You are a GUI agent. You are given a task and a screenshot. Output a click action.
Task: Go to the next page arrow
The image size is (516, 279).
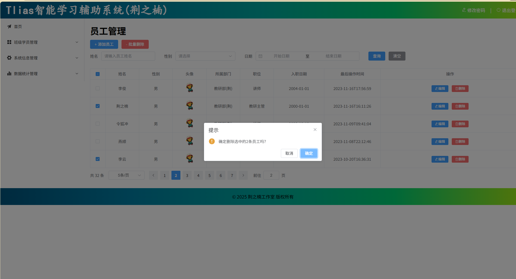pos(243,175)
